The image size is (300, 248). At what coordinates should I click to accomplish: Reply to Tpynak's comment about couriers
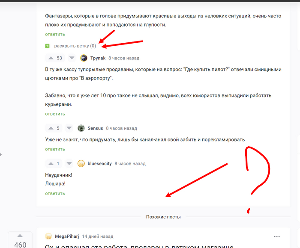[55, 114]
